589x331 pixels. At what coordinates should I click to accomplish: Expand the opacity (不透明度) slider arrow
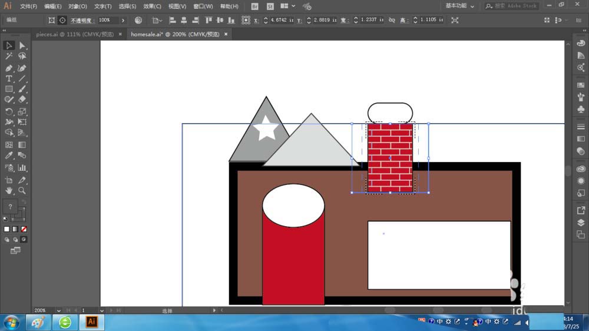click(x=123, y=20)
